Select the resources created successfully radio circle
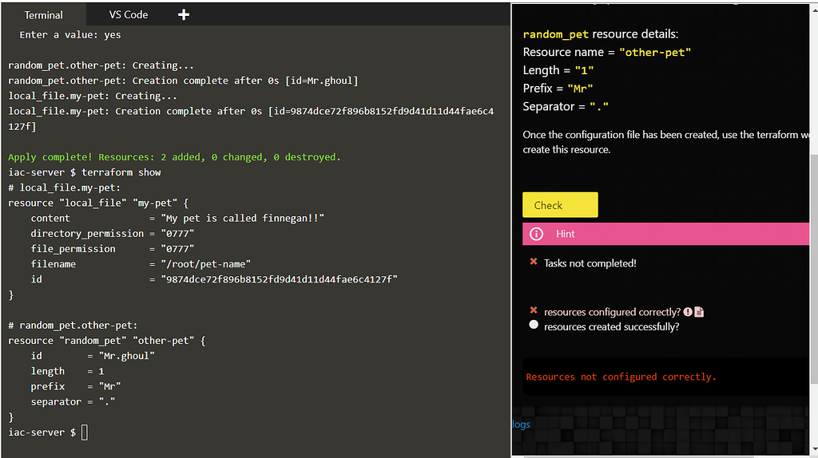Screen dimensions: 818x458 534,325
